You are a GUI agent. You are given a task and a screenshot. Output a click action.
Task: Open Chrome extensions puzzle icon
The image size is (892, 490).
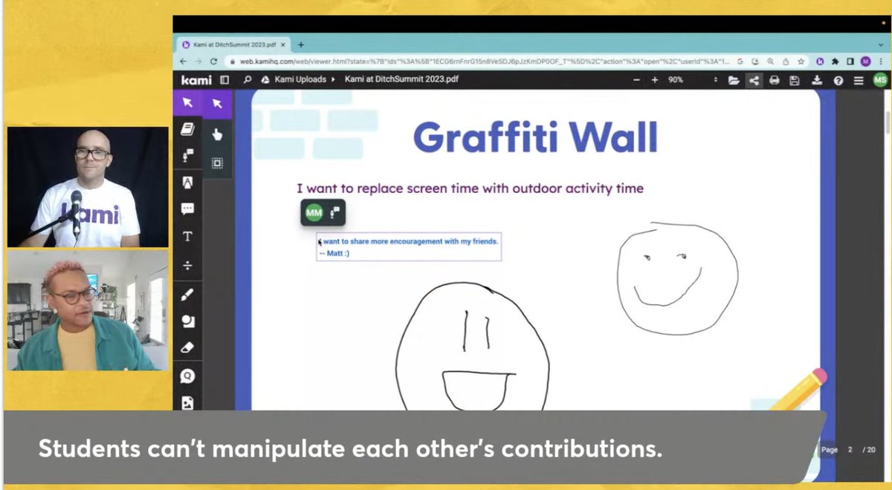tap(836, 62)
